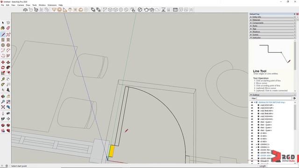This screenshot has width=299, height=168.
Task: Hide the first DINING 2 group
Action: coord(252,144)
